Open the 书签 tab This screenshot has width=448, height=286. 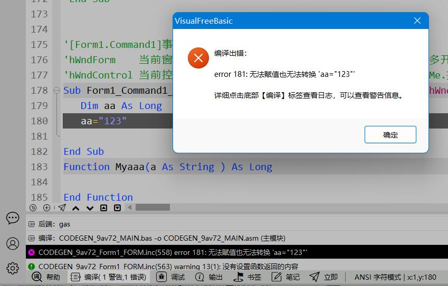coord(247,277)
